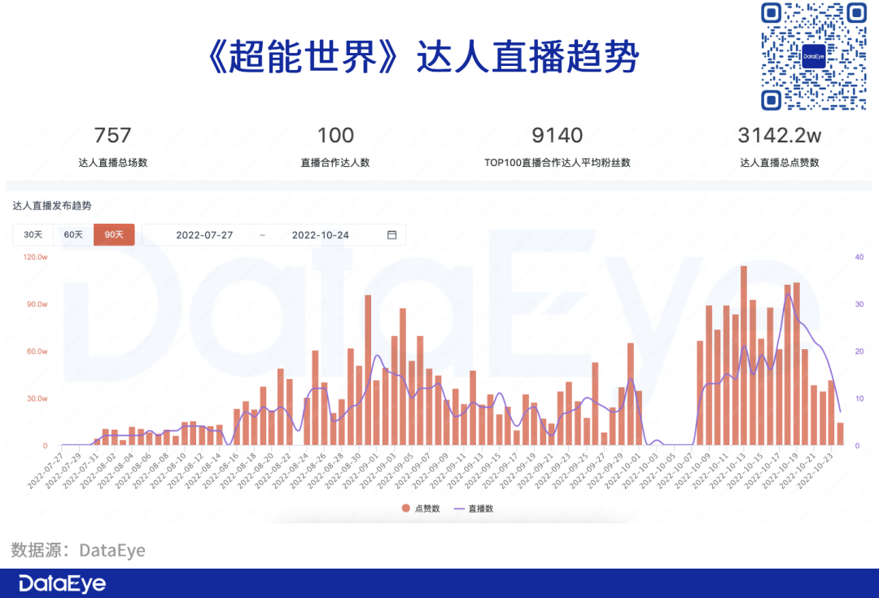Click the QR code in the top-right corner
Viewport: 879px width, 598px height.
[813, 56]
